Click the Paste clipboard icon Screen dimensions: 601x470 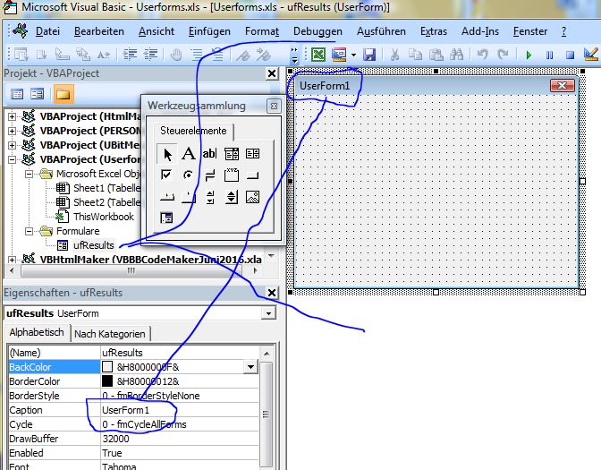point(436,55)
